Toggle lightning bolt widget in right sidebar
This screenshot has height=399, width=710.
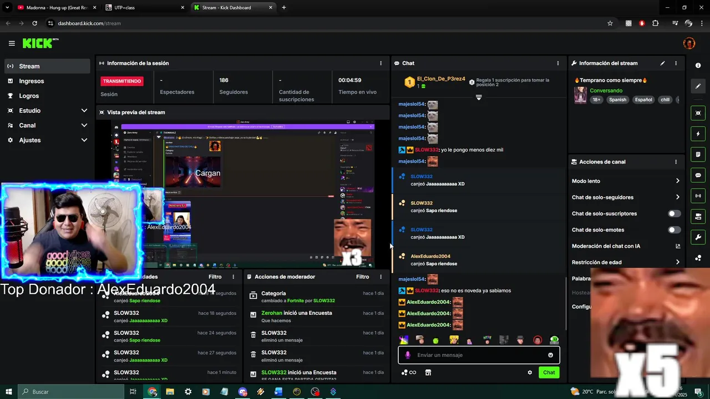tap(698, 134)
